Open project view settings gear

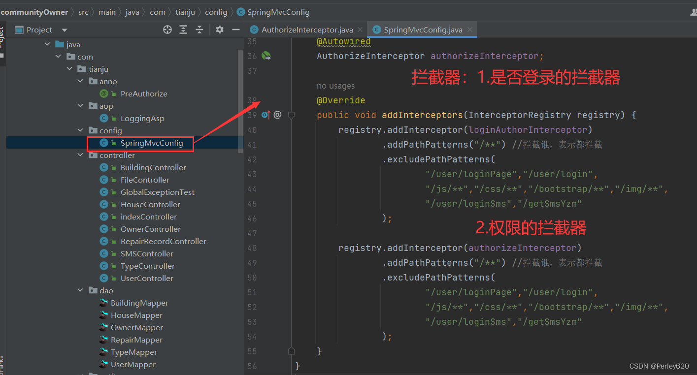[220, 30]
